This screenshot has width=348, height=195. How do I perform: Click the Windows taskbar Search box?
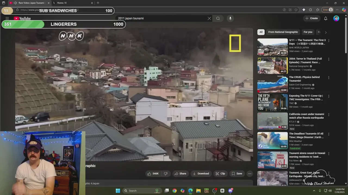pos(142,191)
